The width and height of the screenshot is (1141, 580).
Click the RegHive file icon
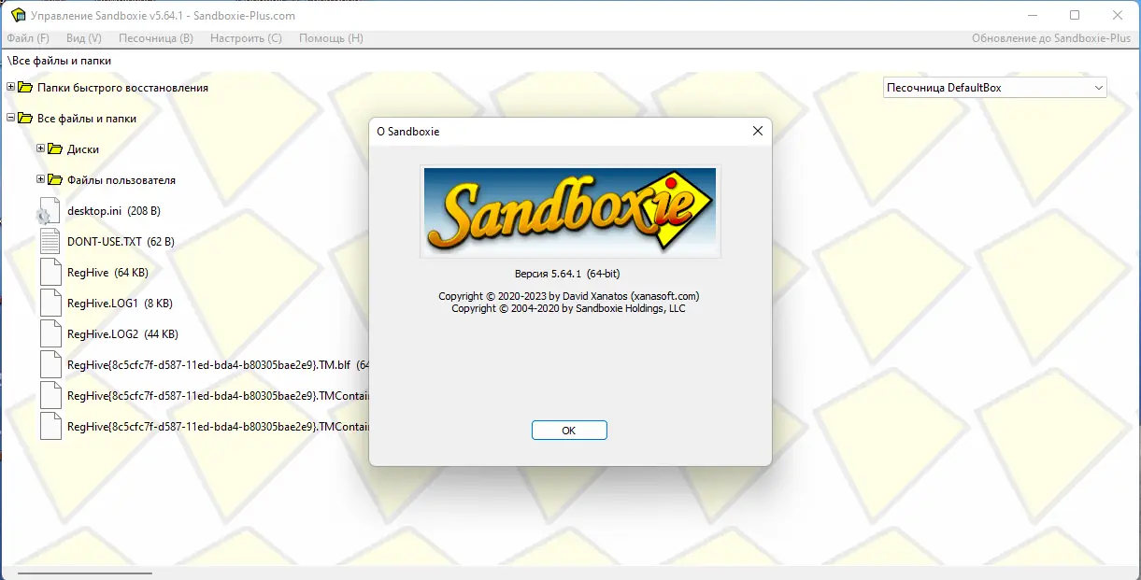[x=50, y=273]
